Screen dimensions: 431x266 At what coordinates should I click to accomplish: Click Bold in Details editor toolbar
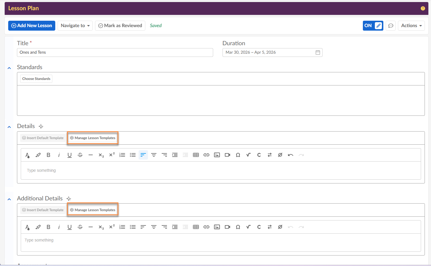pyautogui.click(x=49, y=155)
